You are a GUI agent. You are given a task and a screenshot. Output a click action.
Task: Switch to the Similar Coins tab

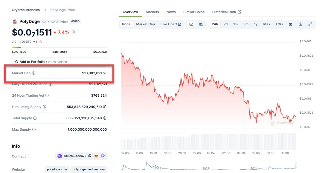click(x=194, y=12)
